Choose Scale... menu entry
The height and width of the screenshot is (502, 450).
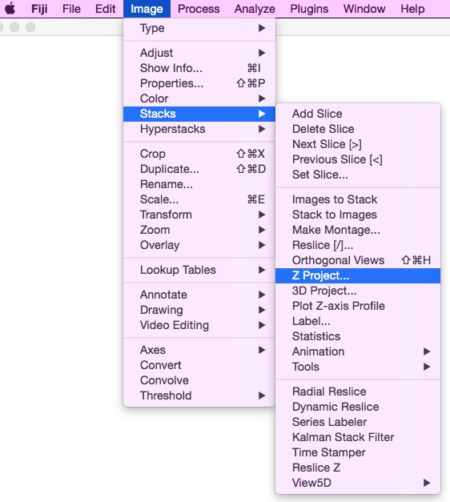(199, 199)
